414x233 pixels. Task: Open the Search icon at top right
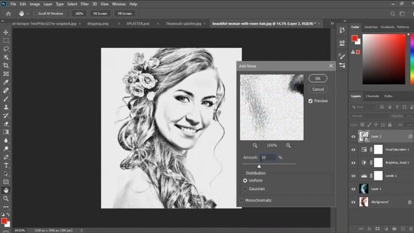(x=393, y=14)
